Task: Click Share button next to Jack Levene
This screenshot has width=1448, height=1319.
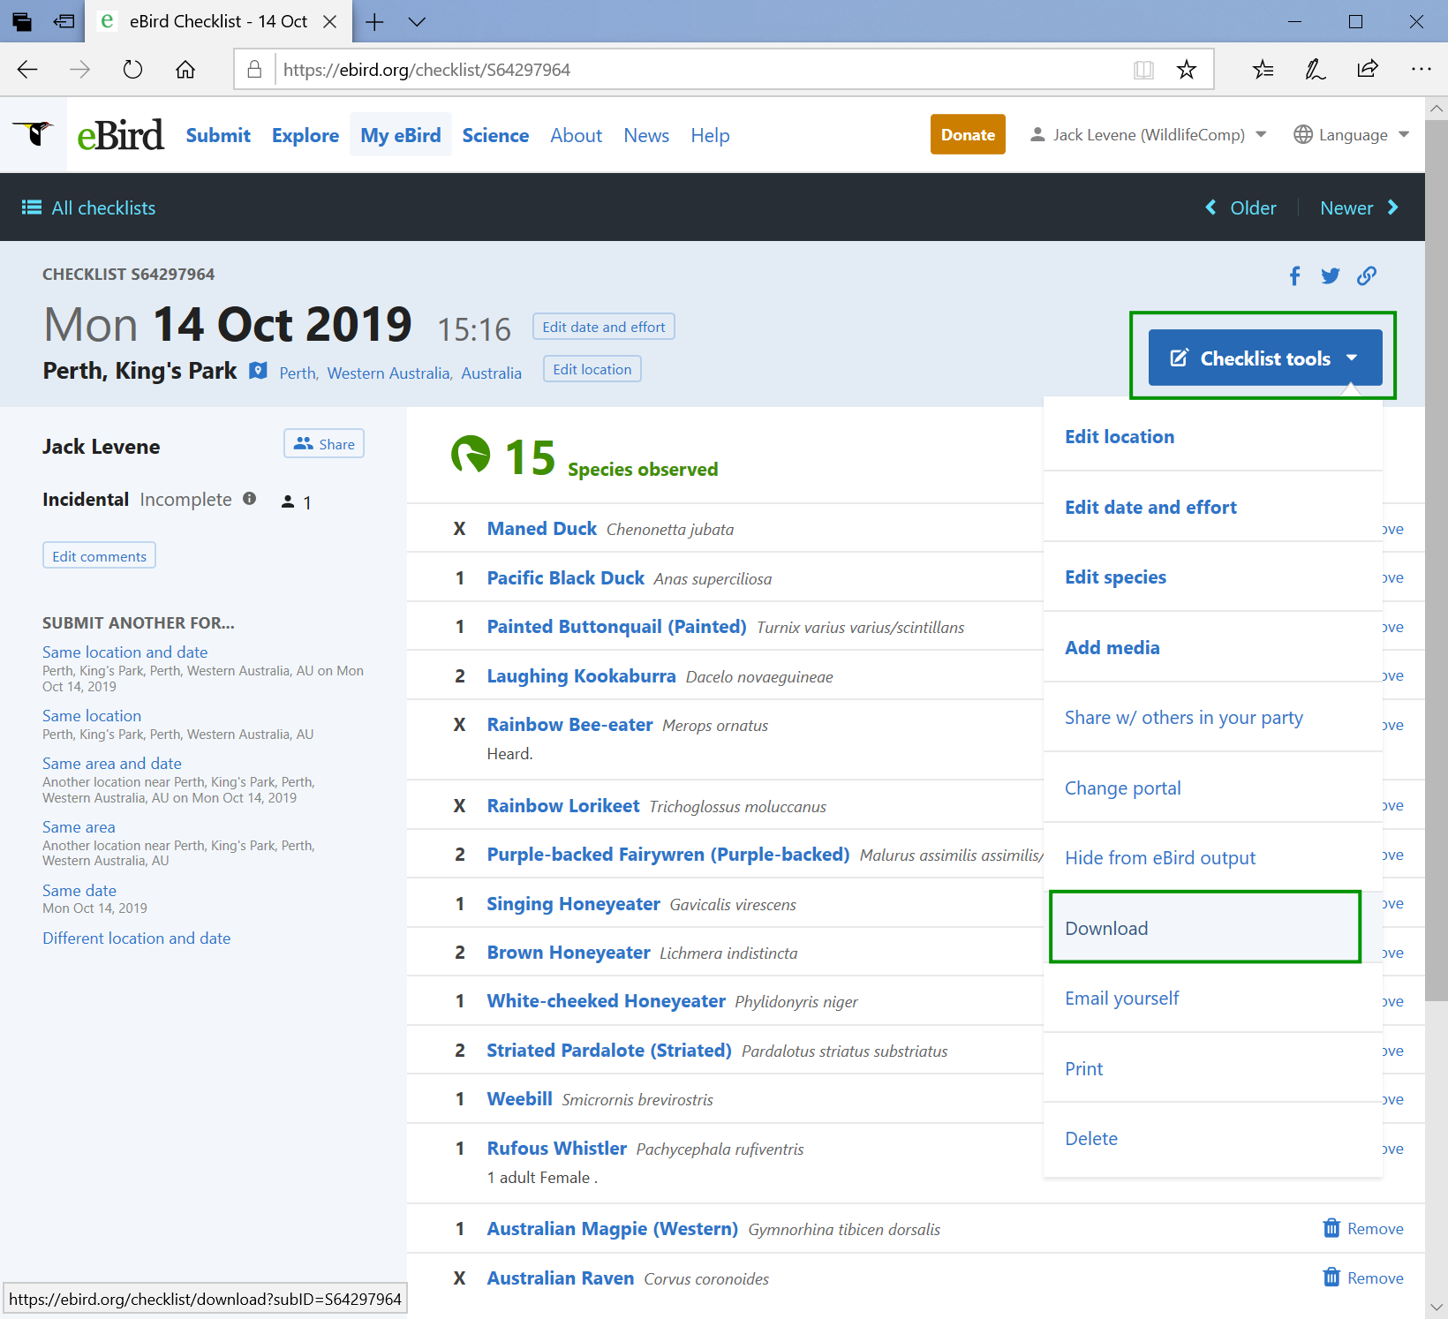Action: (x=324, y=444)
